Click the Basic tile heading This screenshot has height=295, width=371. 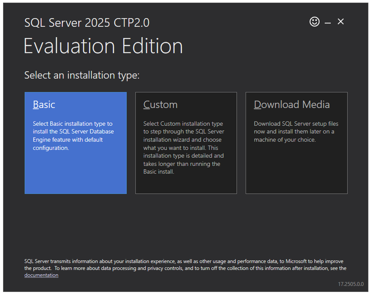pos(44,104)
